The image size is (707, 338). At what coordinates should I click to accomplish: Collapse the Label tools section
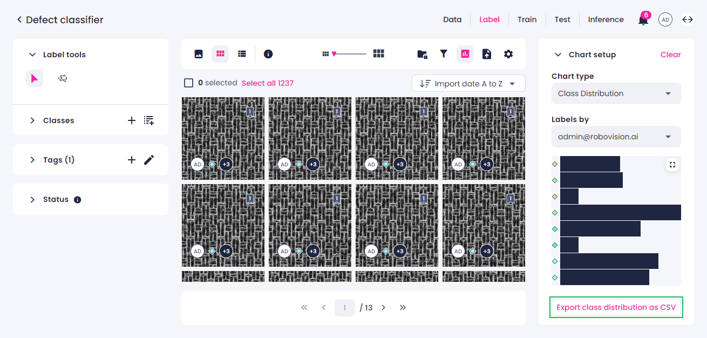point(32,55)
